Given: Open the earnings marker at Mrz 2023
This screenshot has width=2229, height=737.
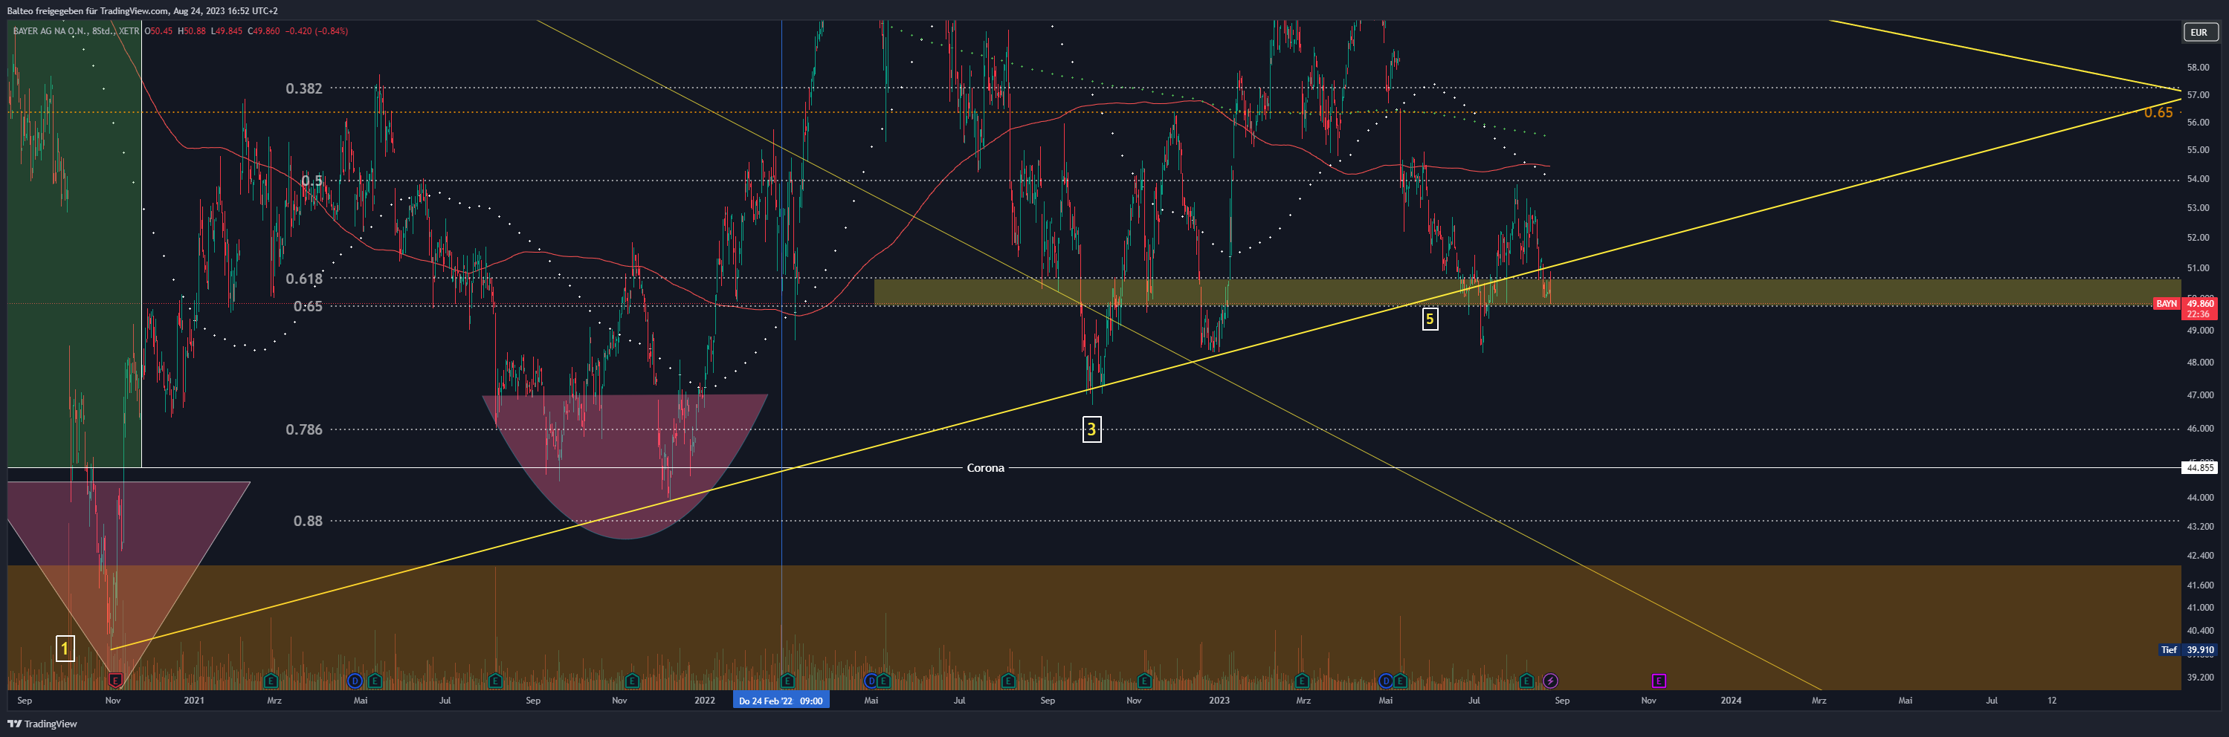Looking at the screenshot, I should pyautogui.click(x=1303, y=681).
